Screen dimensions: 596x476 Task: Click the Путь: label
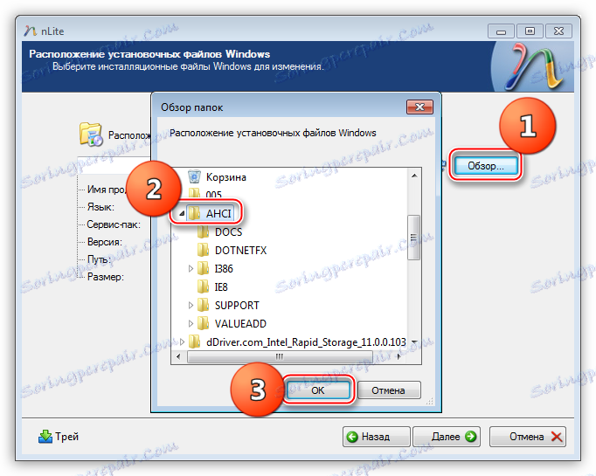click(x=100, y=259)
